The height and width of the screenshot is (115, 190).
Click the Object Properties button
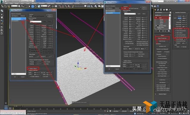[162, 38]
